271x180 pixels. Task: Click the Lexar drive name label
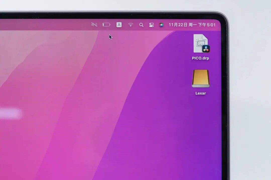pos(201,93)
